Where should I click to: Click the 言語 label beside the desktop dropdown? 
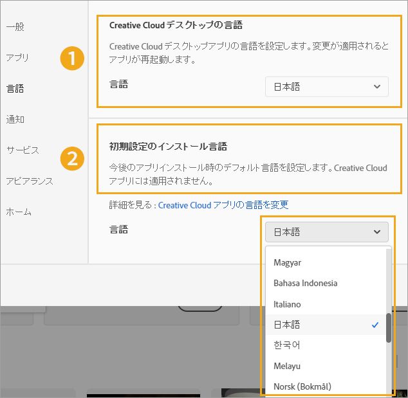(x=118, y=84)
